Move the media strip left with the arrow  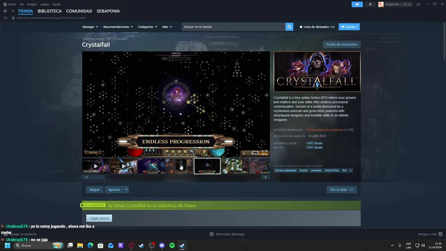tap(87, 177)
